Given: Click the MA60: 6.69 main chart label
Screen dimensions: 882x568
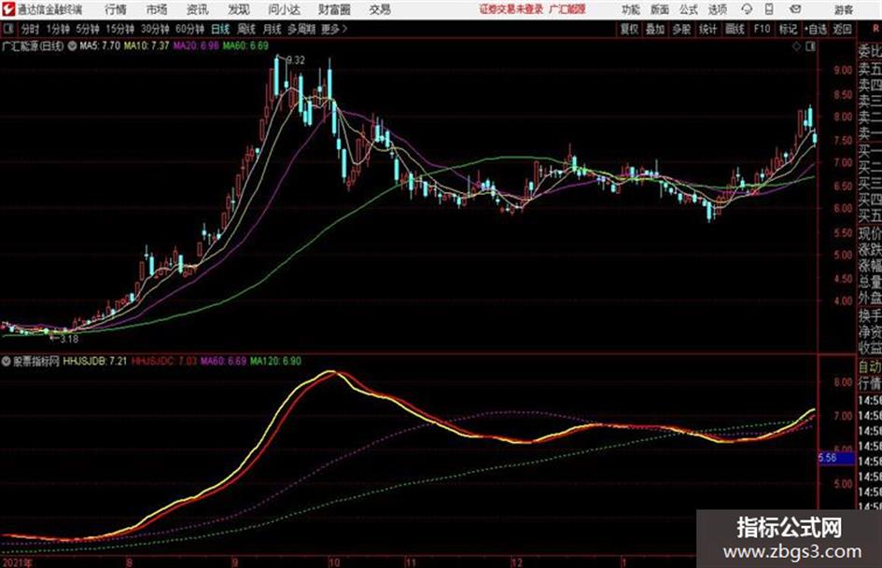Looking at the screenshot, I should (x=245, y=46).
